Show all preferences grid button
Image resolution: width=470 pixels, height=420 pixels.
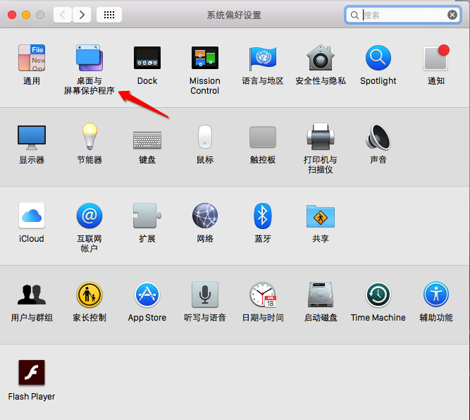pos(109,15)
